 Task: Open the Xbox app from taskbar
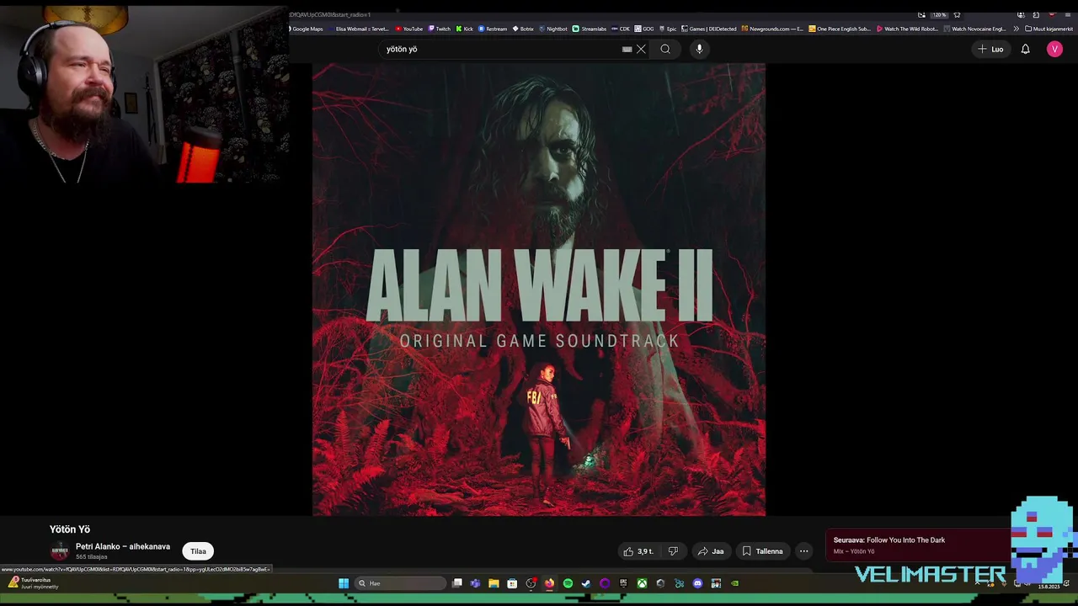pyautogui.click(x=642, y=583)
